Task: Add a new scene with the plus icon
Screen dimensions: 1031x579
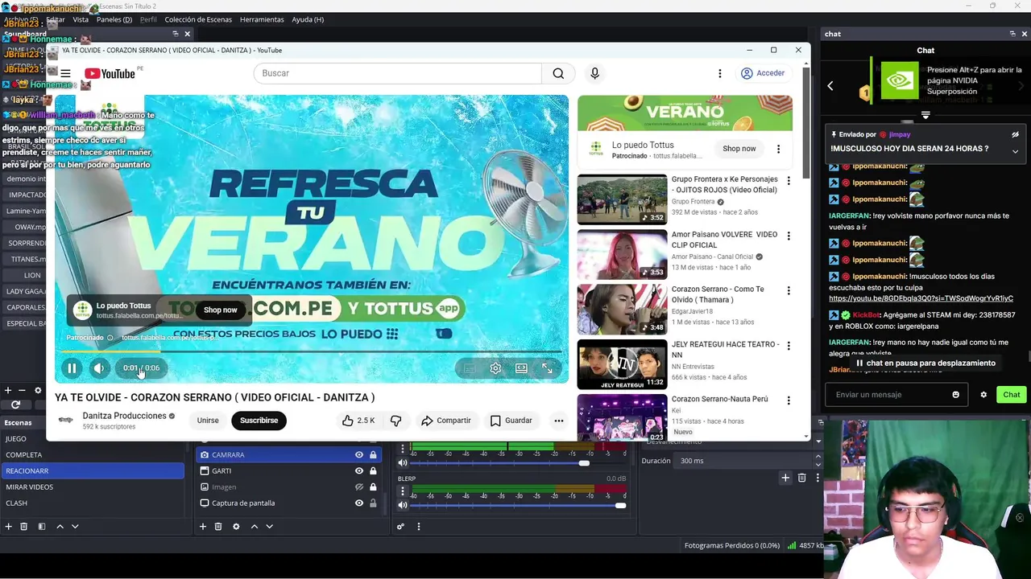Action: [8, 527]
